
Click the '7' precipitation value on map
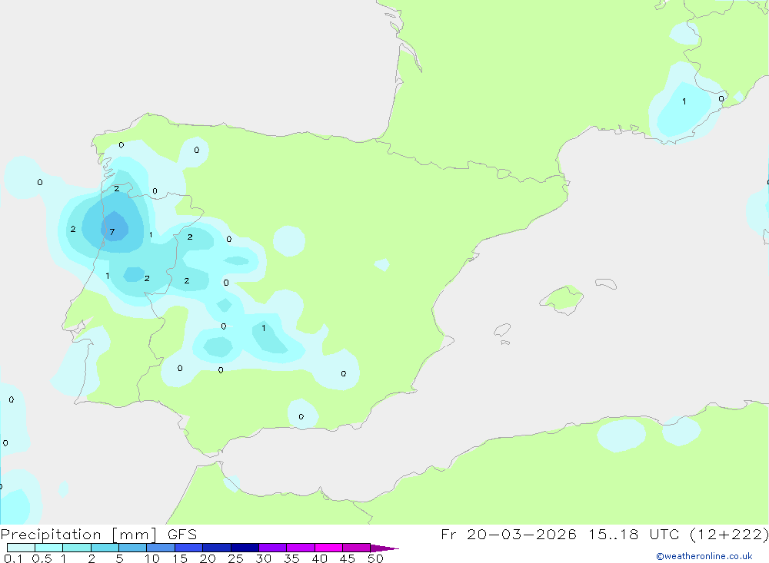point(112,232)
